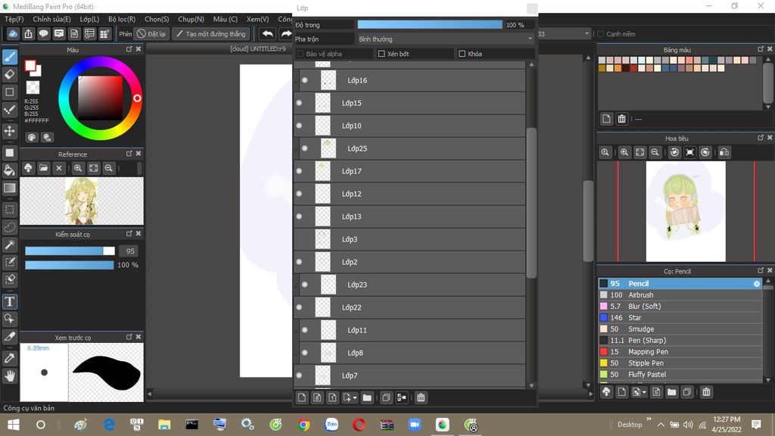
Task: Select layer Lớp17 row
Action: [x=409, y=171]
